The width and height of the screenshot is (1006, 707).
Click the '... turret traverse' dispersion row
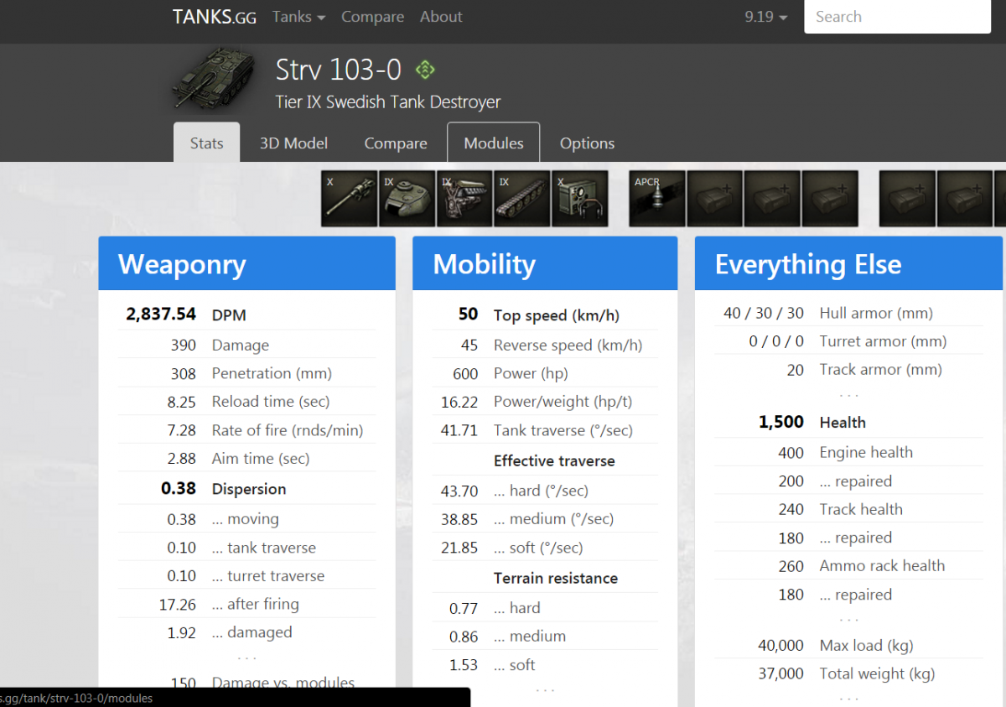[x=246, y=576]
